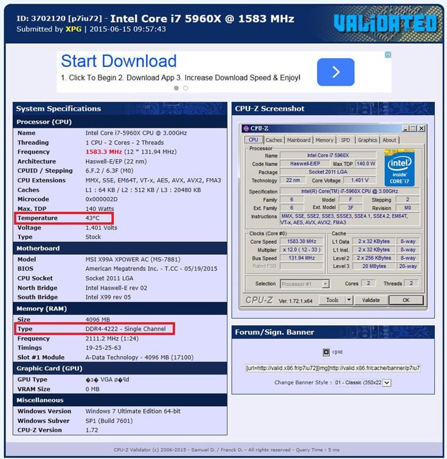Click the Tools button in CPU-Z

[x=332, y=300]
